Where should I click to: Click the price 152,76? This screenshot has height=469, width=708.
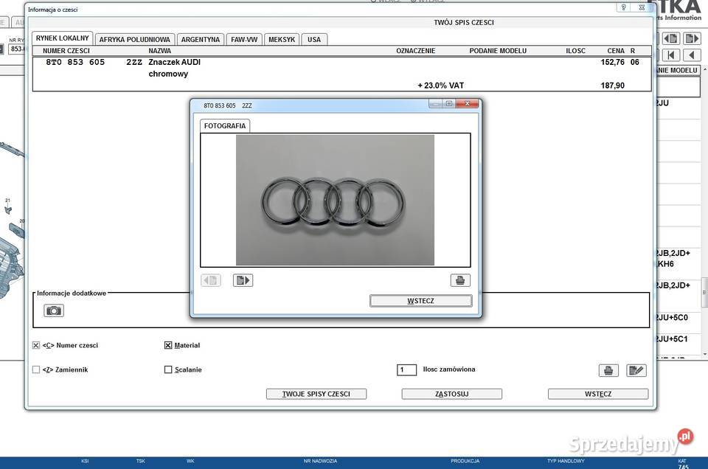click(613, 62)
